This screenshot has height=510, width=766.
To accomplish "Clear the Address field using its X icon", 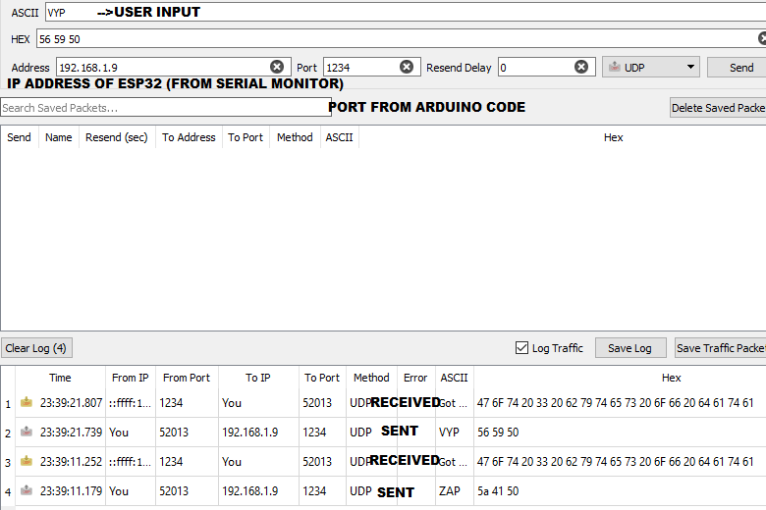I will point(277,67).
